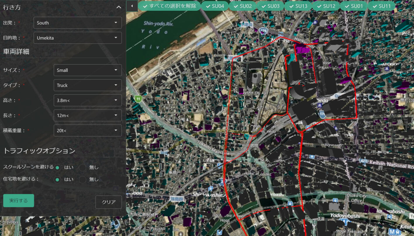Viewport: 414px width, 236px height.
Task: Click the クリア button
Action: tap(109, 202)
